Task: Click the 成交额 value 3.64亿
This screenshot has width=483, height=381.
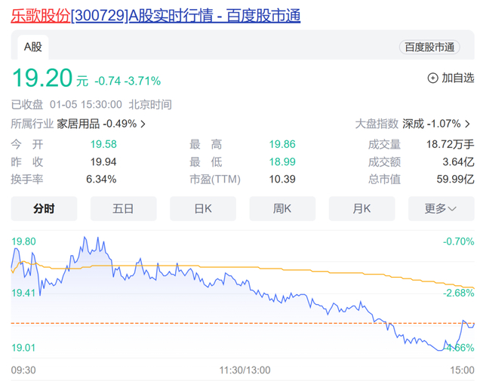Action: pos(458,161)
